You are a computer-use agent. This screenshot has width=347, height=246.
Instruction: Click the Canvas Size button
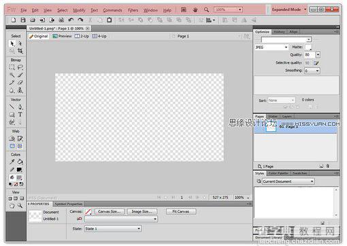[x=110, y=211]
